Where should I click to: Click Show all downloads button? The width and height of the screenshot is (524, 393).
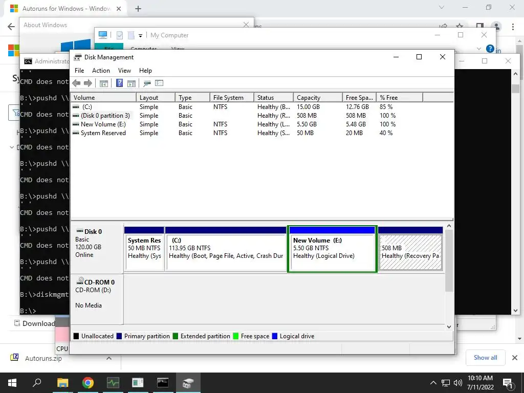[485, 358]
